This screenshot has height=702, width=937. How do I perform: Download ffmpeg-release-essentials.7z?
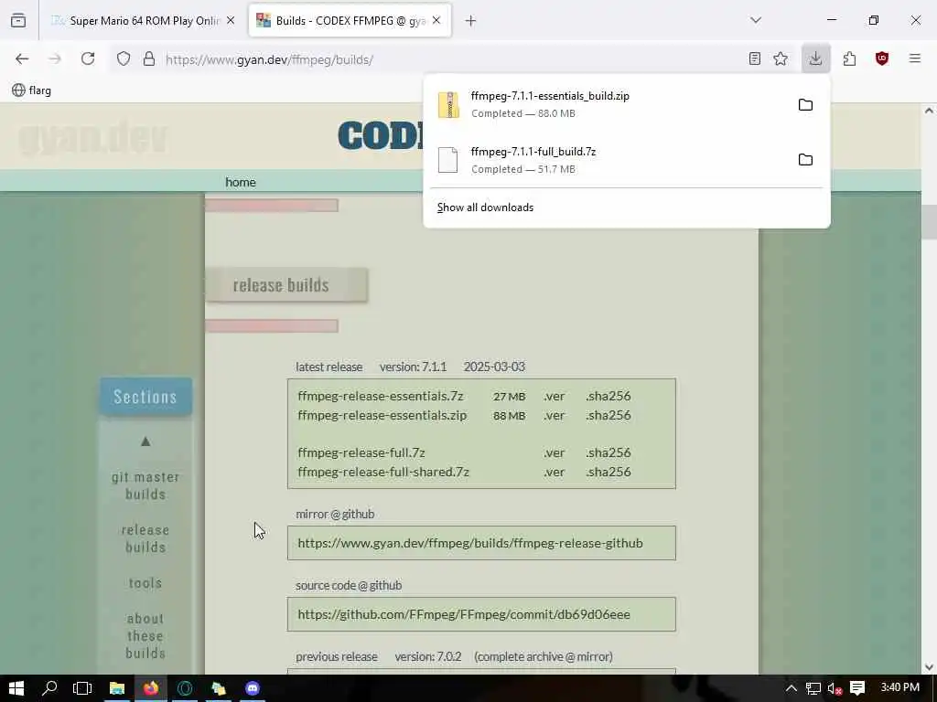coord(380,396)
